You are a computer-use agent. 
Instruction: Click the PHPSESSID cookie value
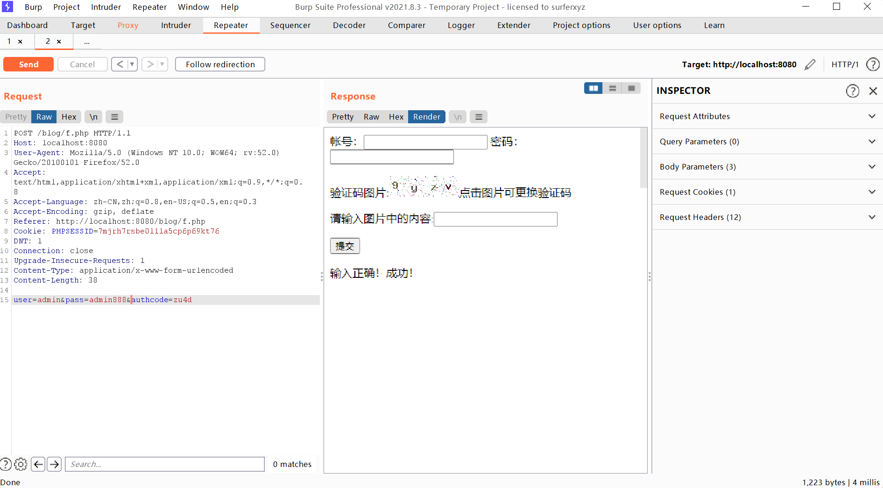point(159,231)
